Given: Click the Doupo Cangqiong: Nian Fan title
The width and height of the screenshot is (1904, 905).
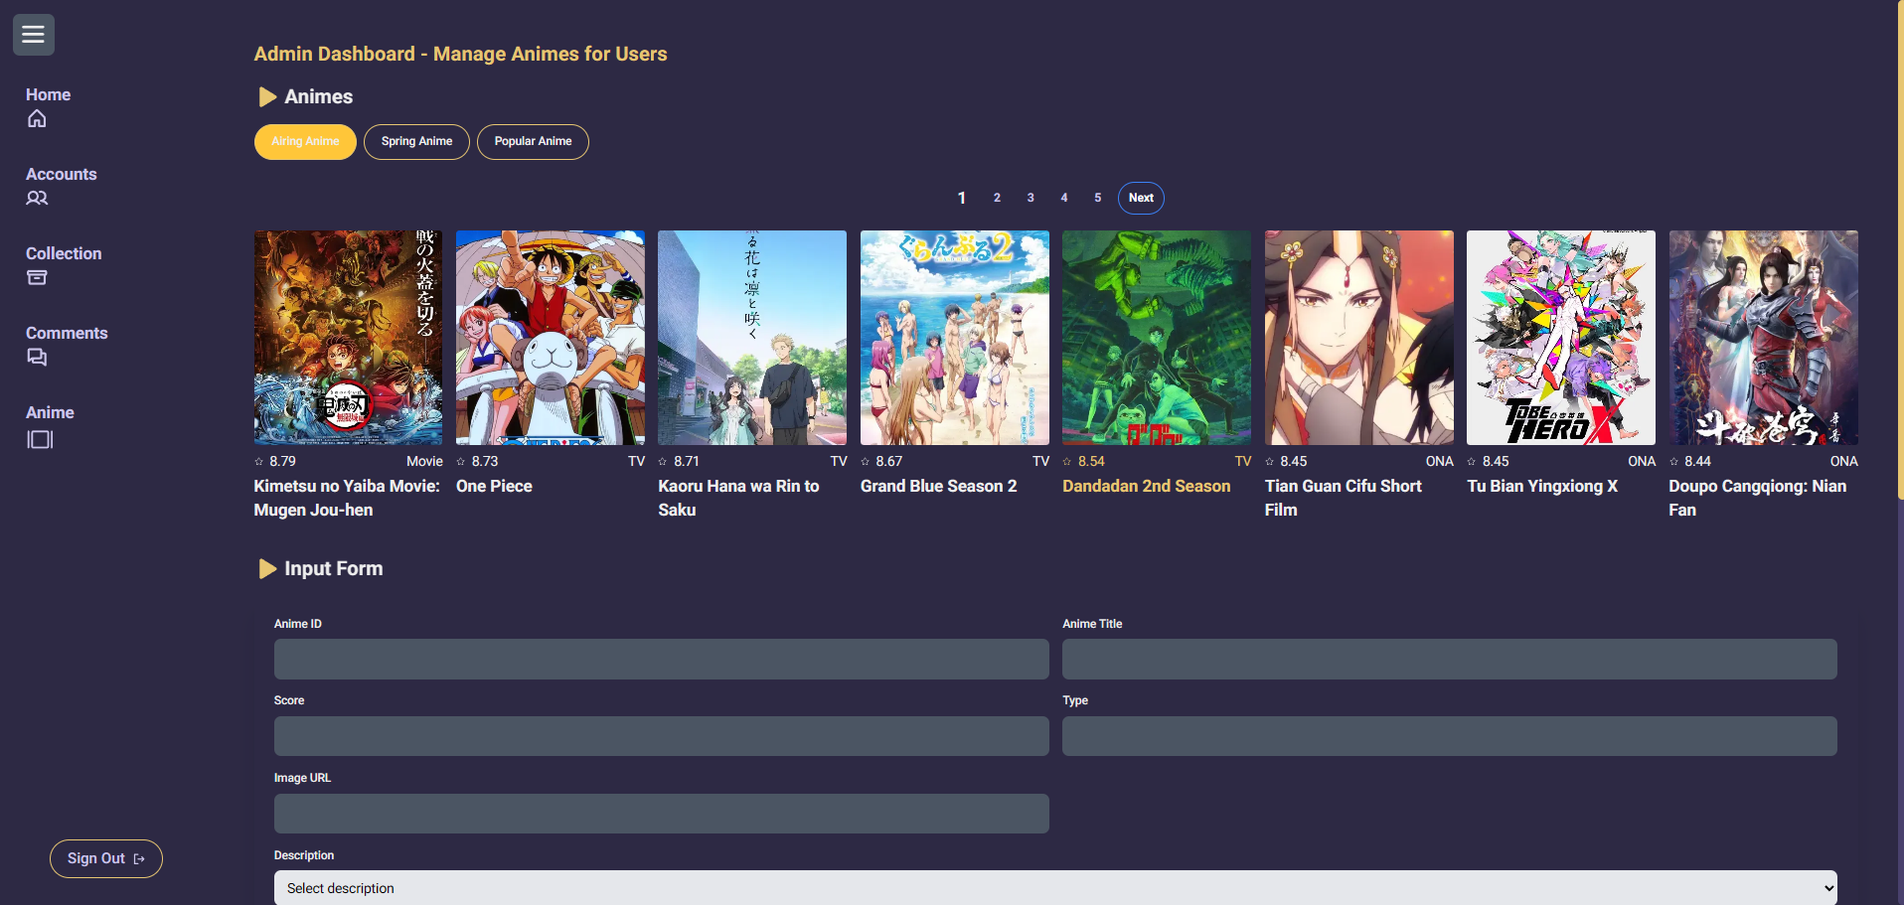Looking at the screenshot, I should point(1758,499).
